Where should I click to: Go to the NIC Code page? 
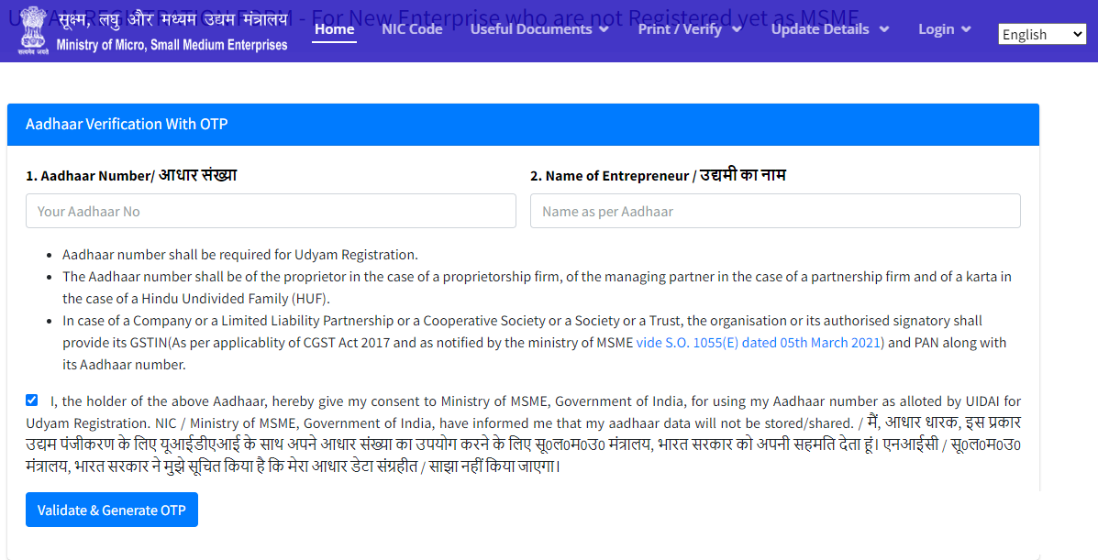coord(412,29)
